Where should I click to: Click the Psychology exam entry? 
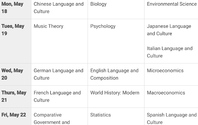tap(103, 26)
